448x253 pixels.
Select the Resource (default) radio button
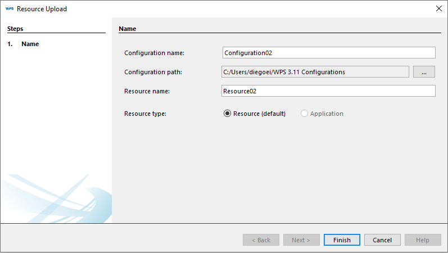[x=228, y=114]
